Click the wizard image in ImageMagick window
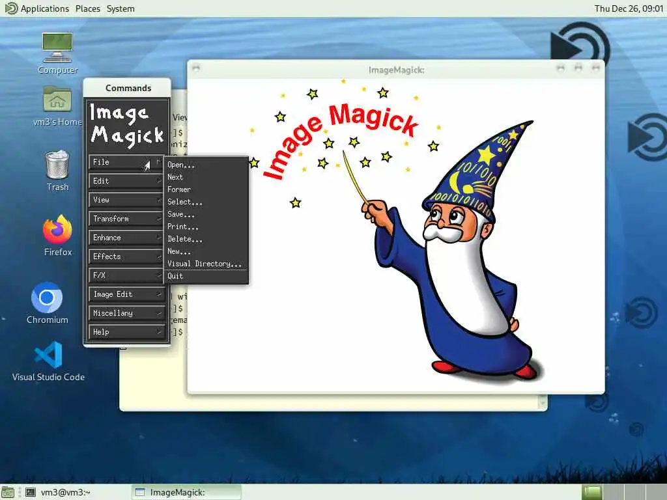 pyautogui.click(x=395, y=236)
